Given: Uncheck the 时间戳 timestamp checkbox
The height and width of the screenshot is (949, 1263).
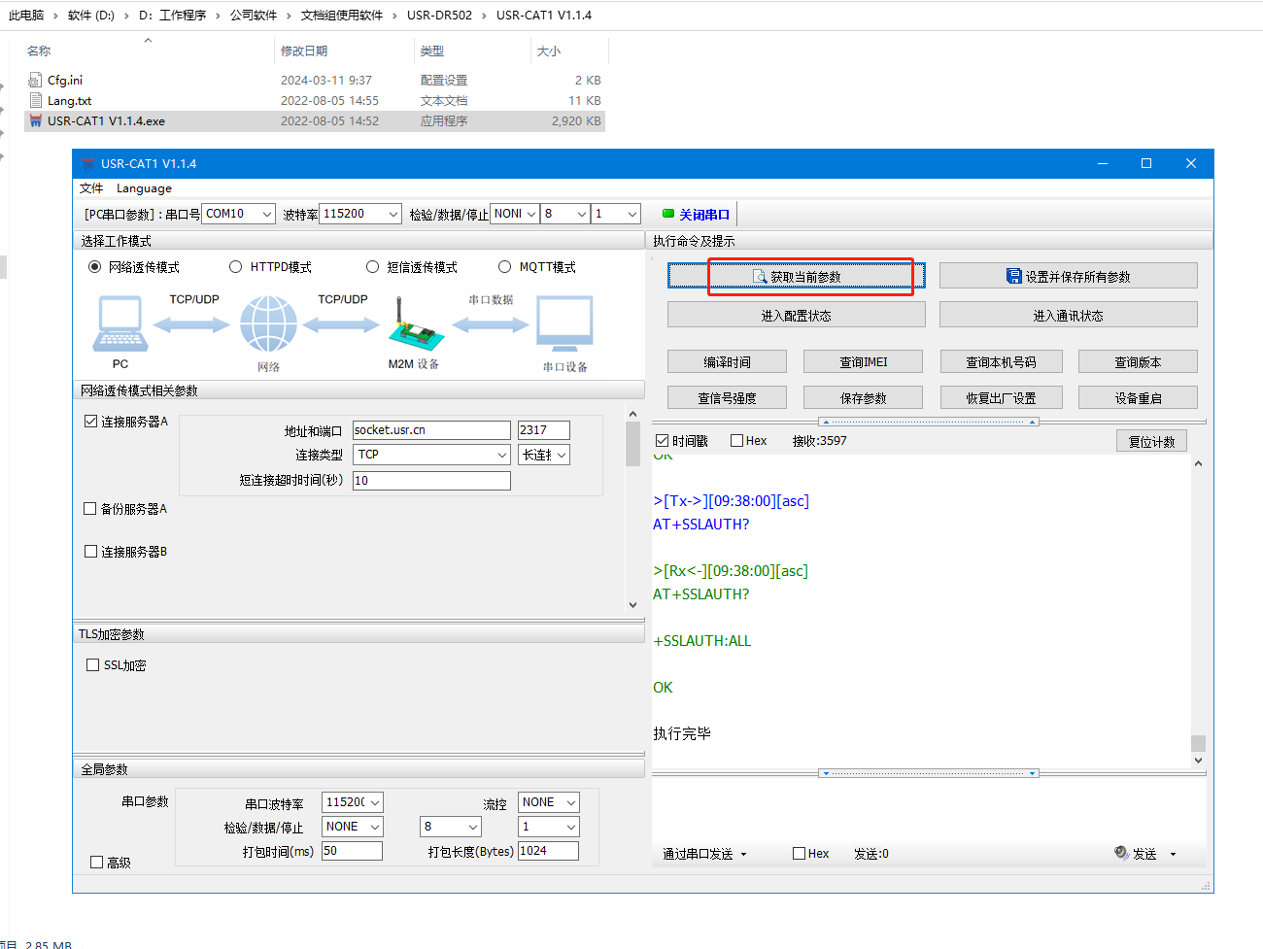Looking at the screenshot, I should point(663,441).
